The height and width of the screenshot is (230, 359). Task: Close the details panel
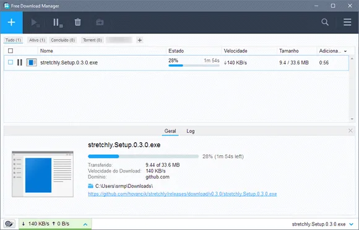350,130
